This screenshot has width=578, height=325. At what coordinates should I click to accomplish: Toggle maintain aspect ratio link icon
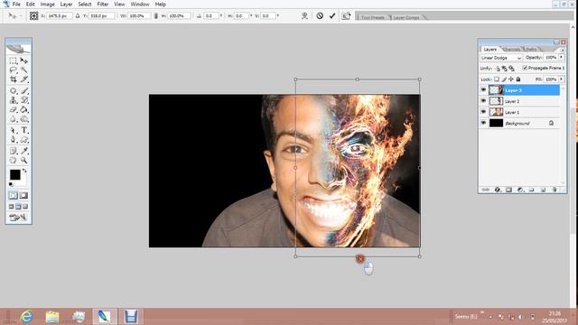(x=156, y=16)
